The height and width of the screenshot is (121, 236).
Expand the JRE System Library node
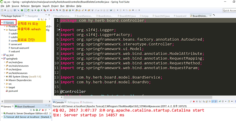[x=5, y=77]
